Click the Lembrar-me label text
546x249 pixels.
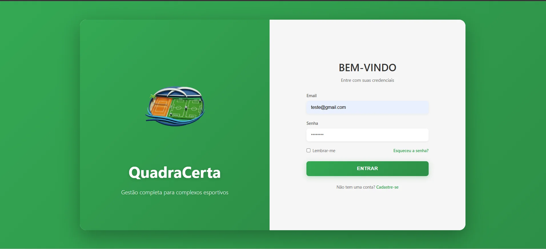[x=324, y=151]
